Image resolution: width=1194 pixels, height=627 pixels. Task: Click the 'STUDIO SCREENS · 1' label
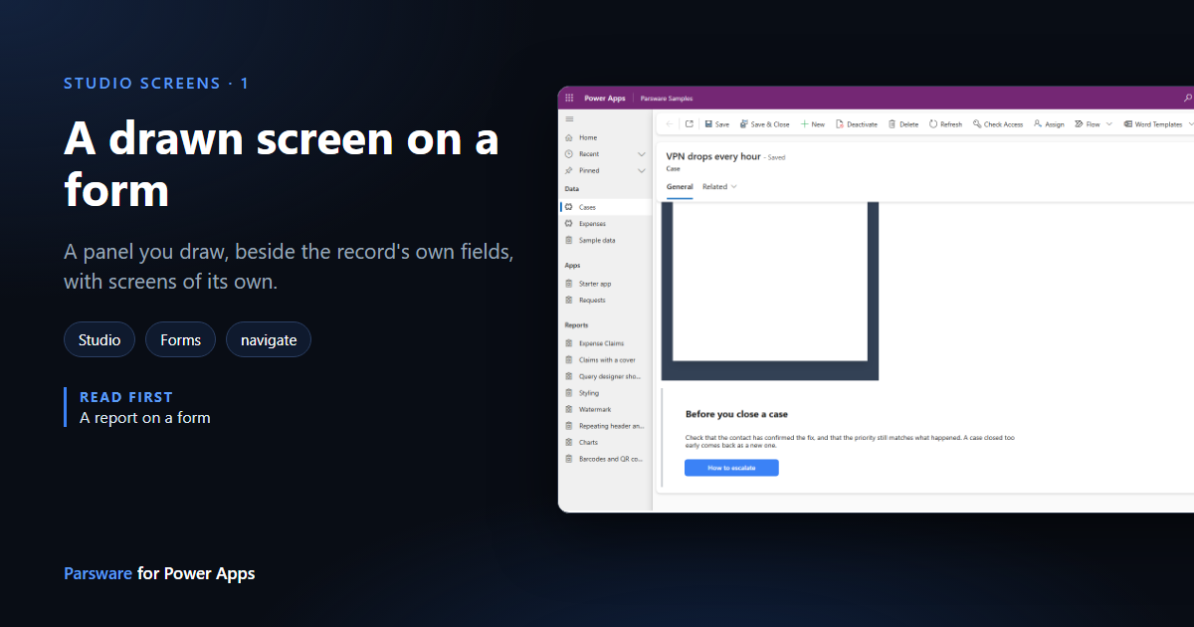click(x=156, y=84)
